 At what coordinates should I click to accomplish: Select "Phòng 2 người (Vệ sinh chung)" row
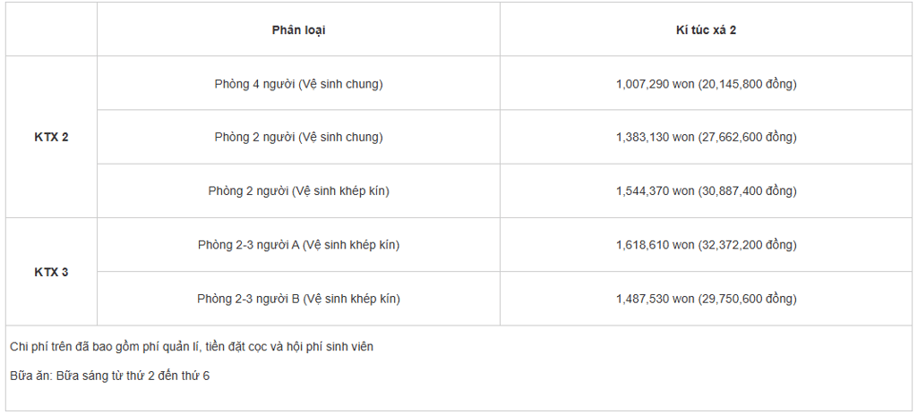click(x=298, y=138)
